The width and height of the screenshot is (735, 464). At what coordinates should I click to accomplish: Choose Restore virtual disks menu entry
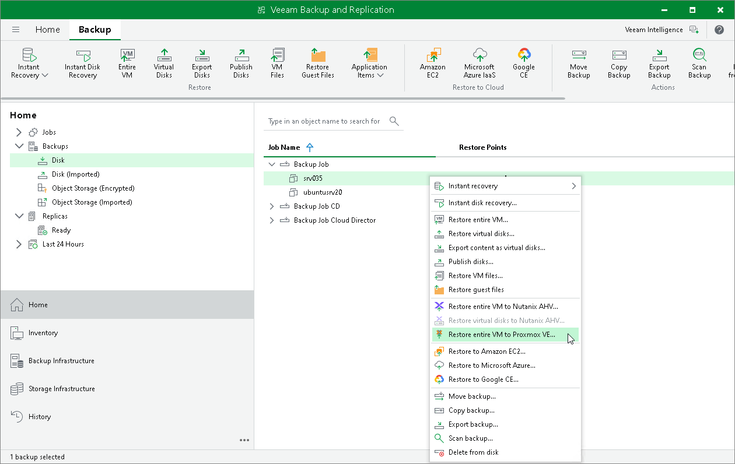click(x=506, y=234)
